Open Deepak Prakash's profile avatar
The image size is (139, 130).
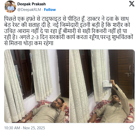click(x=10, y=7)
